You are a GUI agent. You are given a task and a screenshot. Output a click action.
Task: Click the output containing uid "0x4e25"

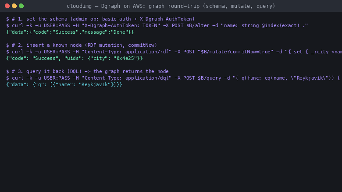(75, 58)
